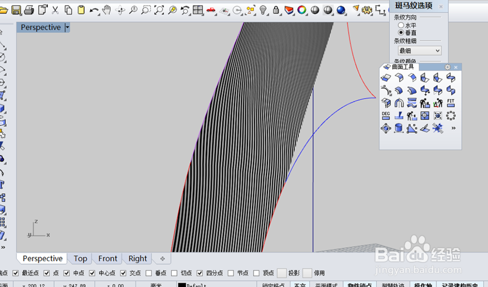
Task: Click the FIT surface icon
Action: 450,102
